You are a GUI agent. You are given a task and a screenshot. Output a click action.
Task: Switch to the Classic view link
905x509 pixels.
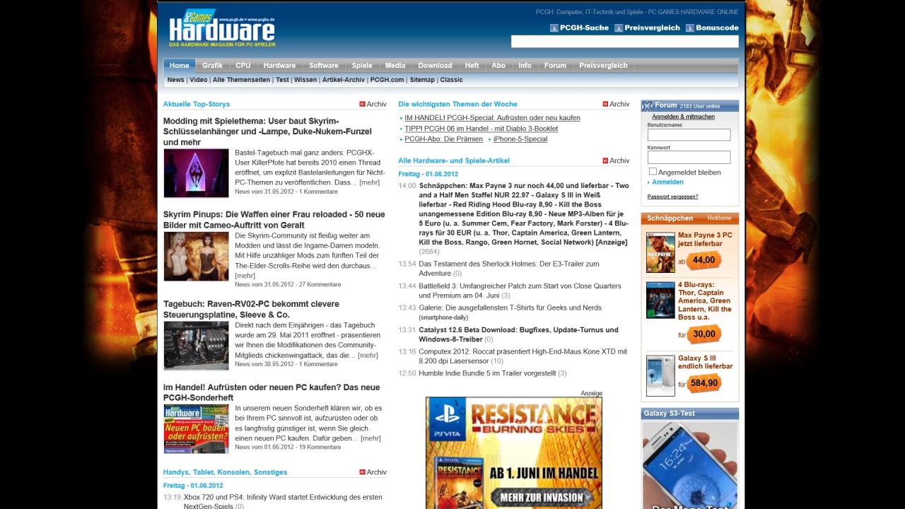[x=451, y=80]
